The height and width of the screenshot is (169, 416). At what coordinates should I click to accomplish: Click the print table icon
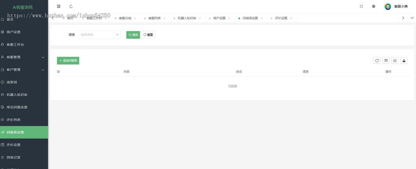pos(395,60)
